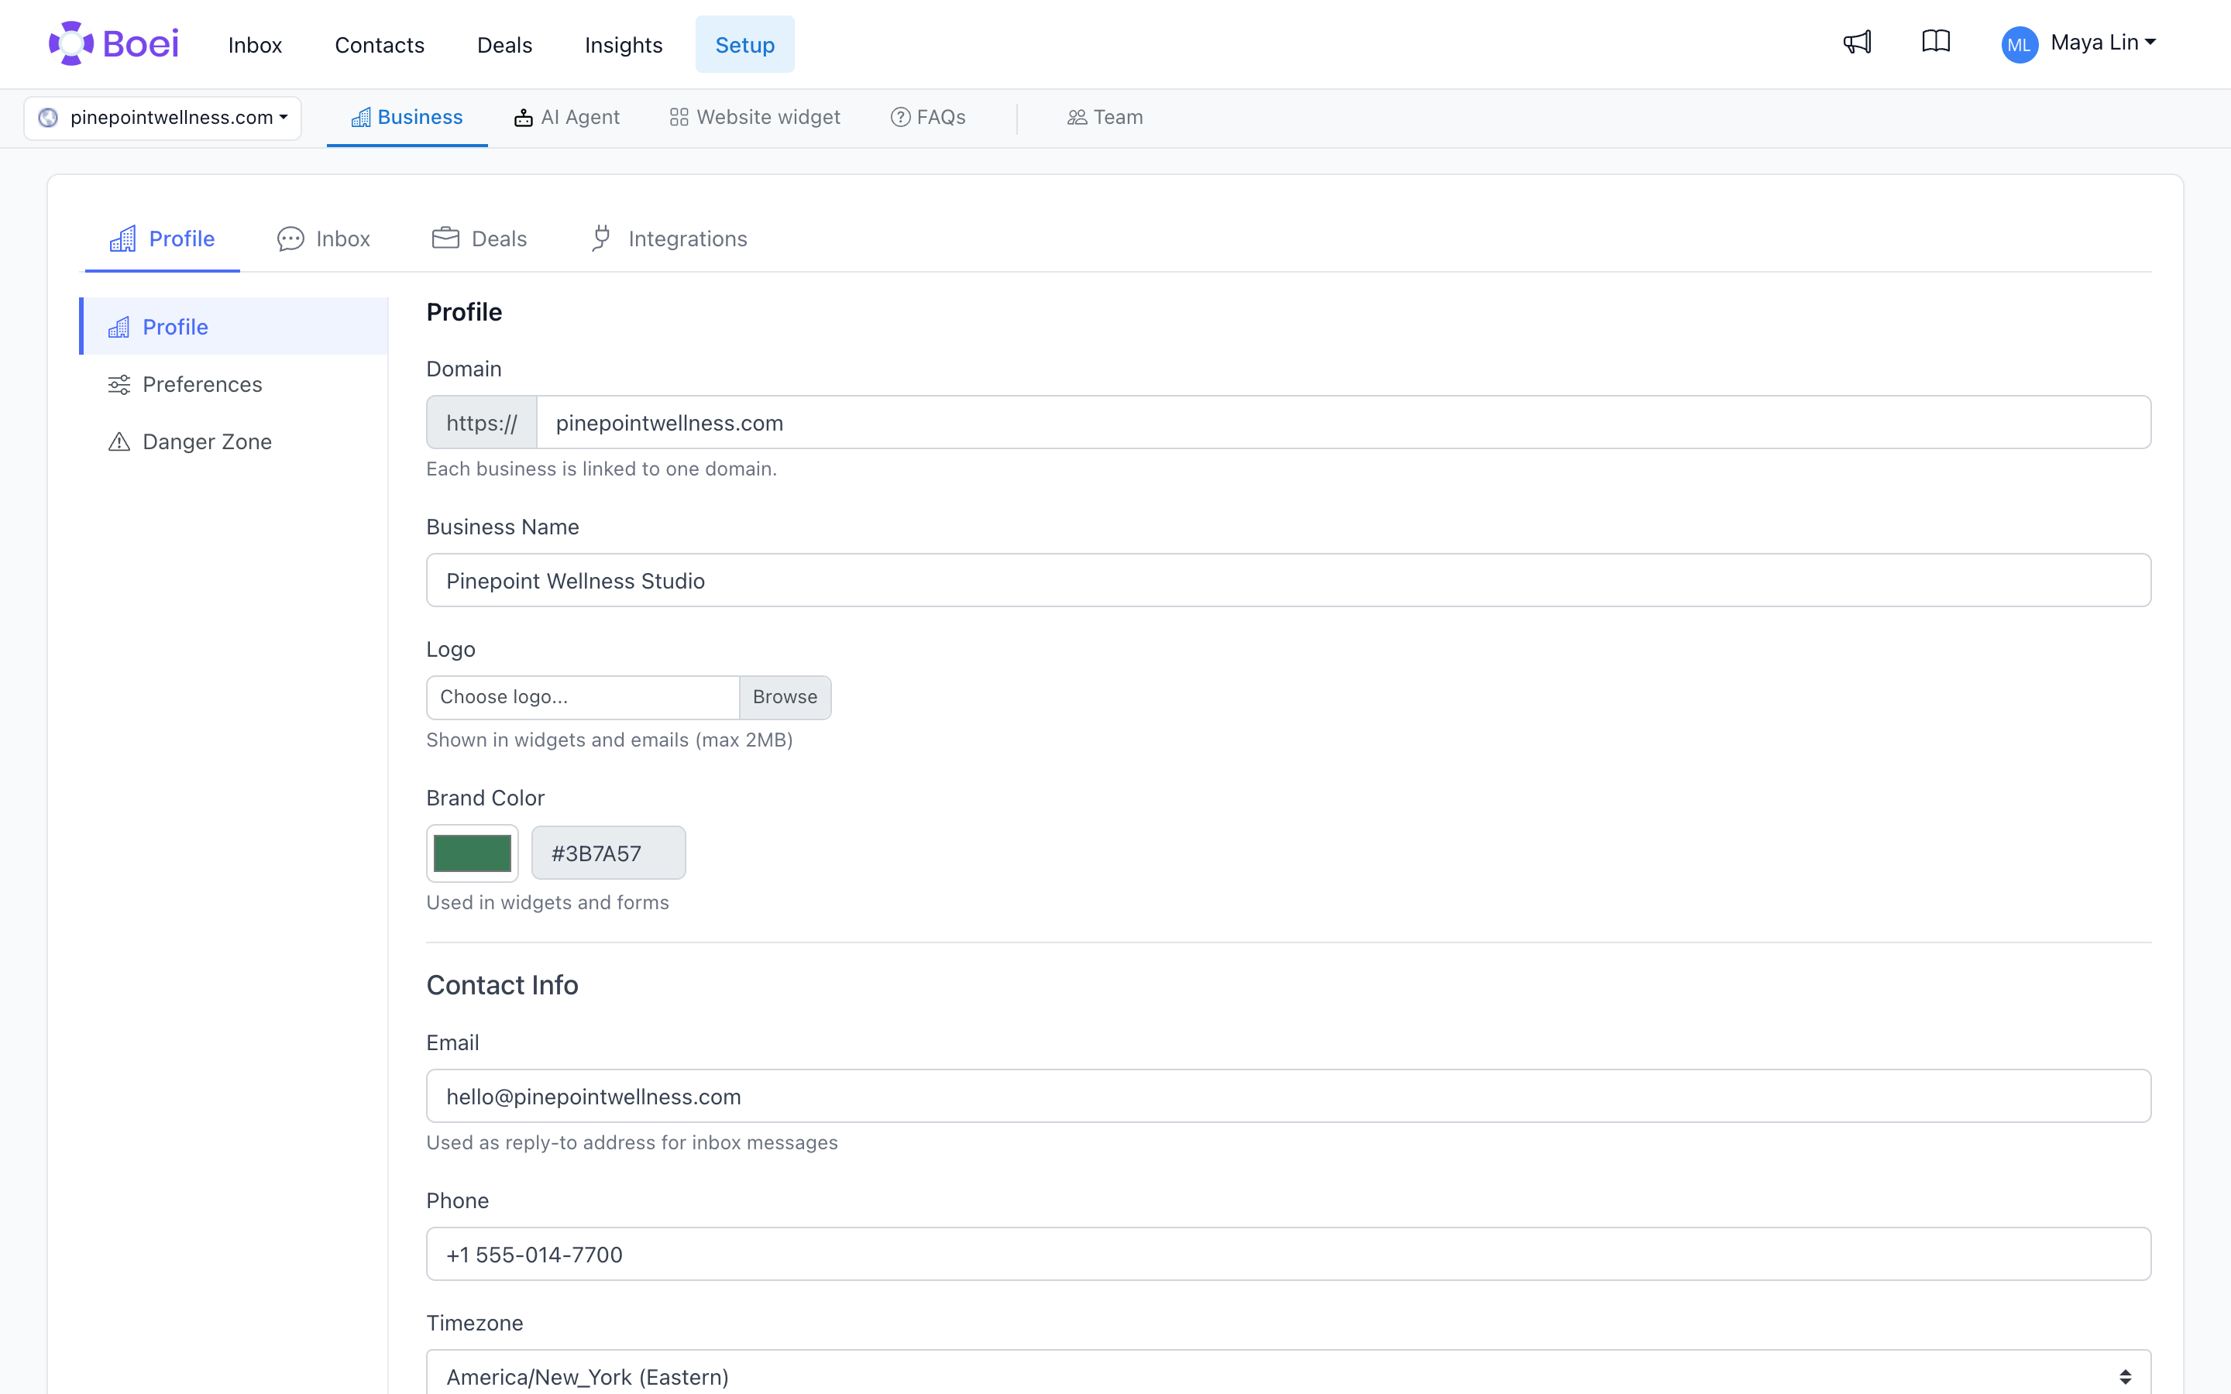Screen dimensions: 2231x1394
Task: Click the ML user avatar
Action: coord(2019,44)
